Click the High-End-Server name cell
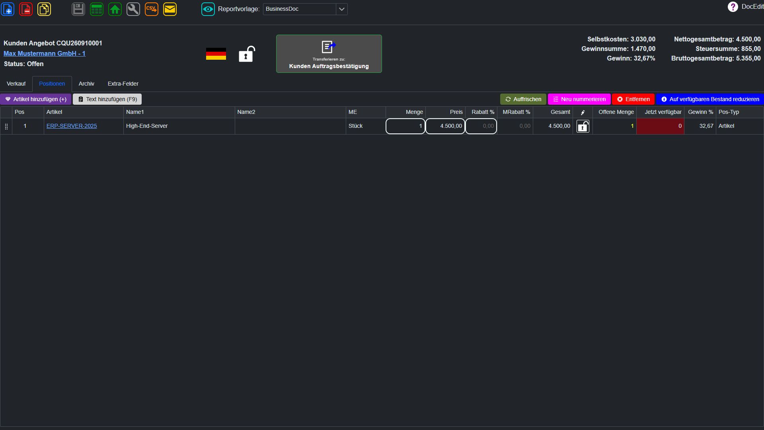Image resolution: width=764 pixels, height=430 pixels. 179,126
